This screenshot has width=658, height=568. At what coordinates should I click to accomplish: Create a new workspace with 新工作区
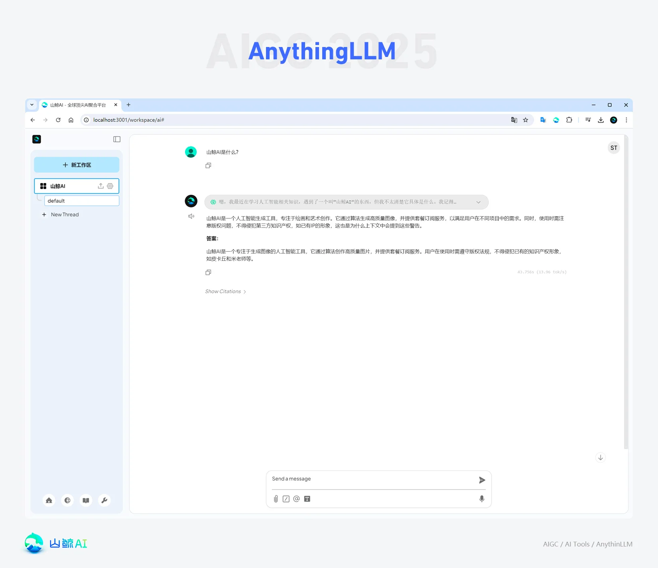[77, 165]
